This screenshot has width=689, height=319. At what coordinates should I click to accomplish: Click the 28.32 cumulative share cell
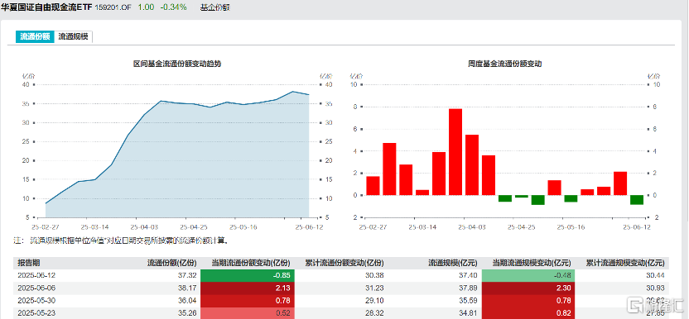(374, 313)
